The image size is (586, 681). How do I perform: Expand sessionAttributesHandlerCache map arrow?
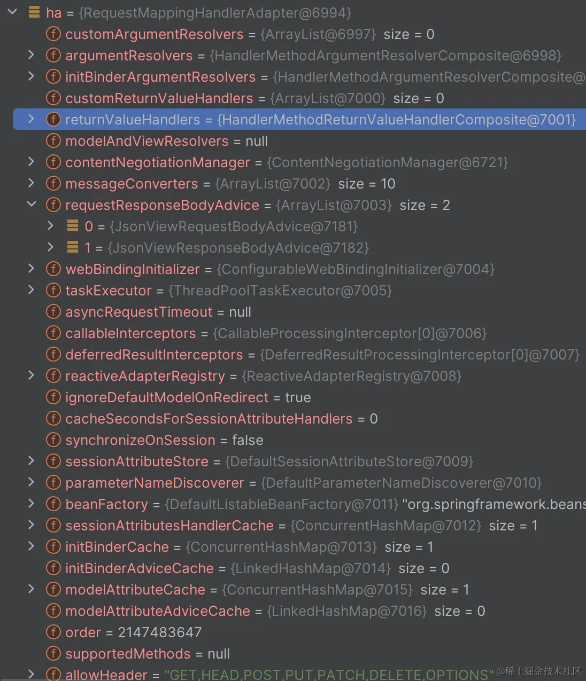31,525
